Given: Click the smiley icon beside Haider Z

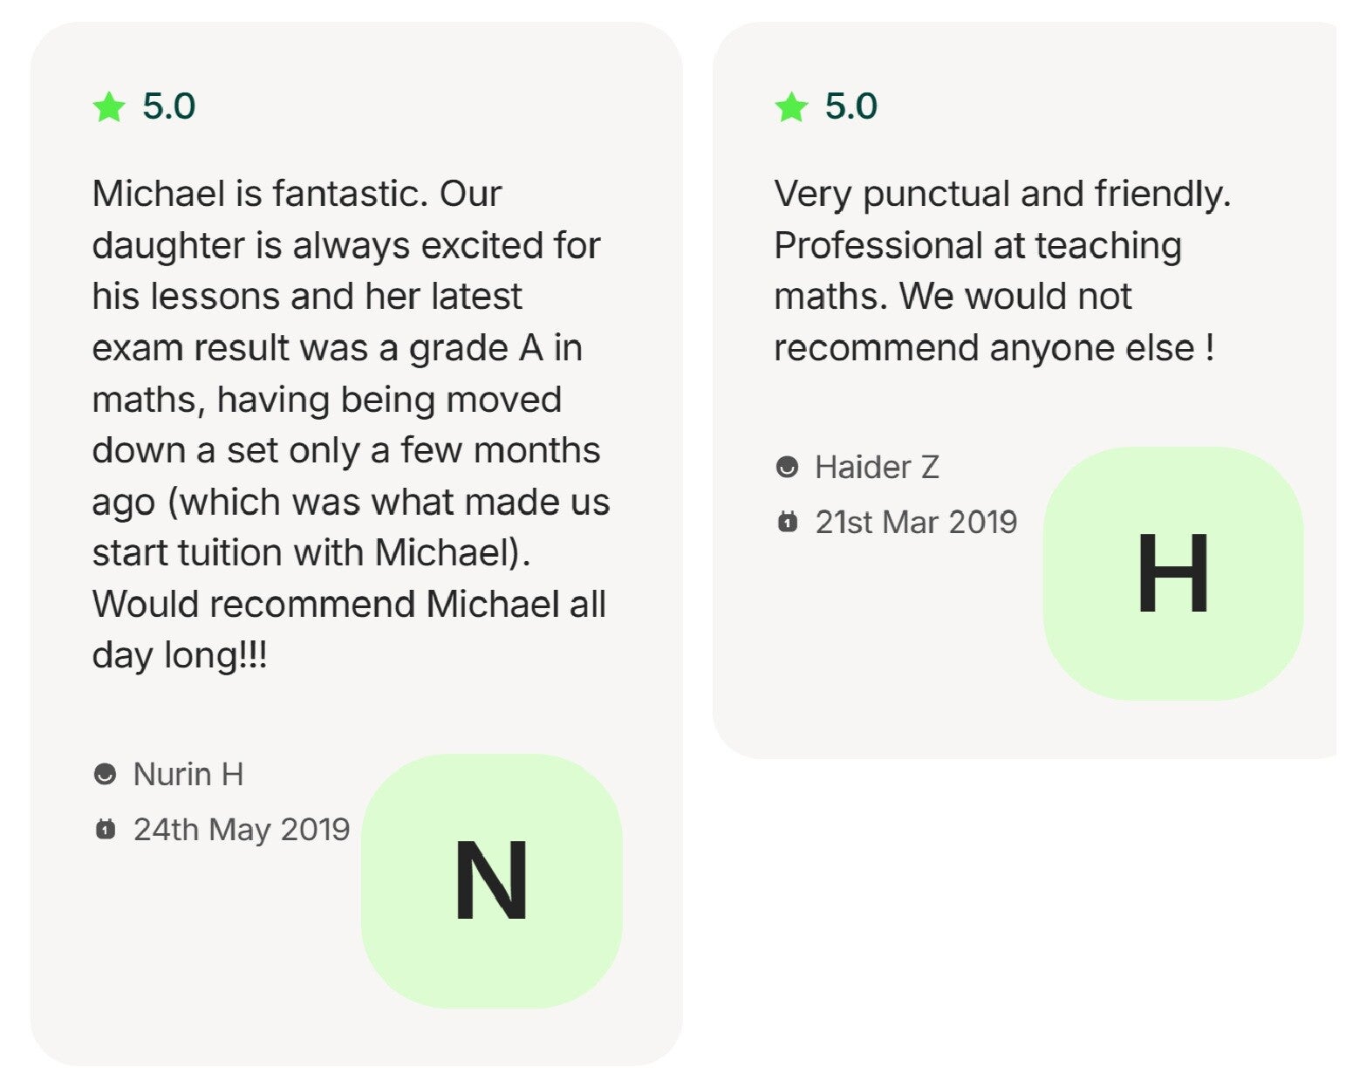Looking at the screenshot, I should pos(787,467).
